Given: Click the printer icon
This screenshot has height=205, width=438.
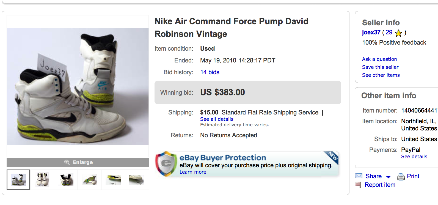Looking at the screenshot, I should pyautogui.click(x=401, y=177).
